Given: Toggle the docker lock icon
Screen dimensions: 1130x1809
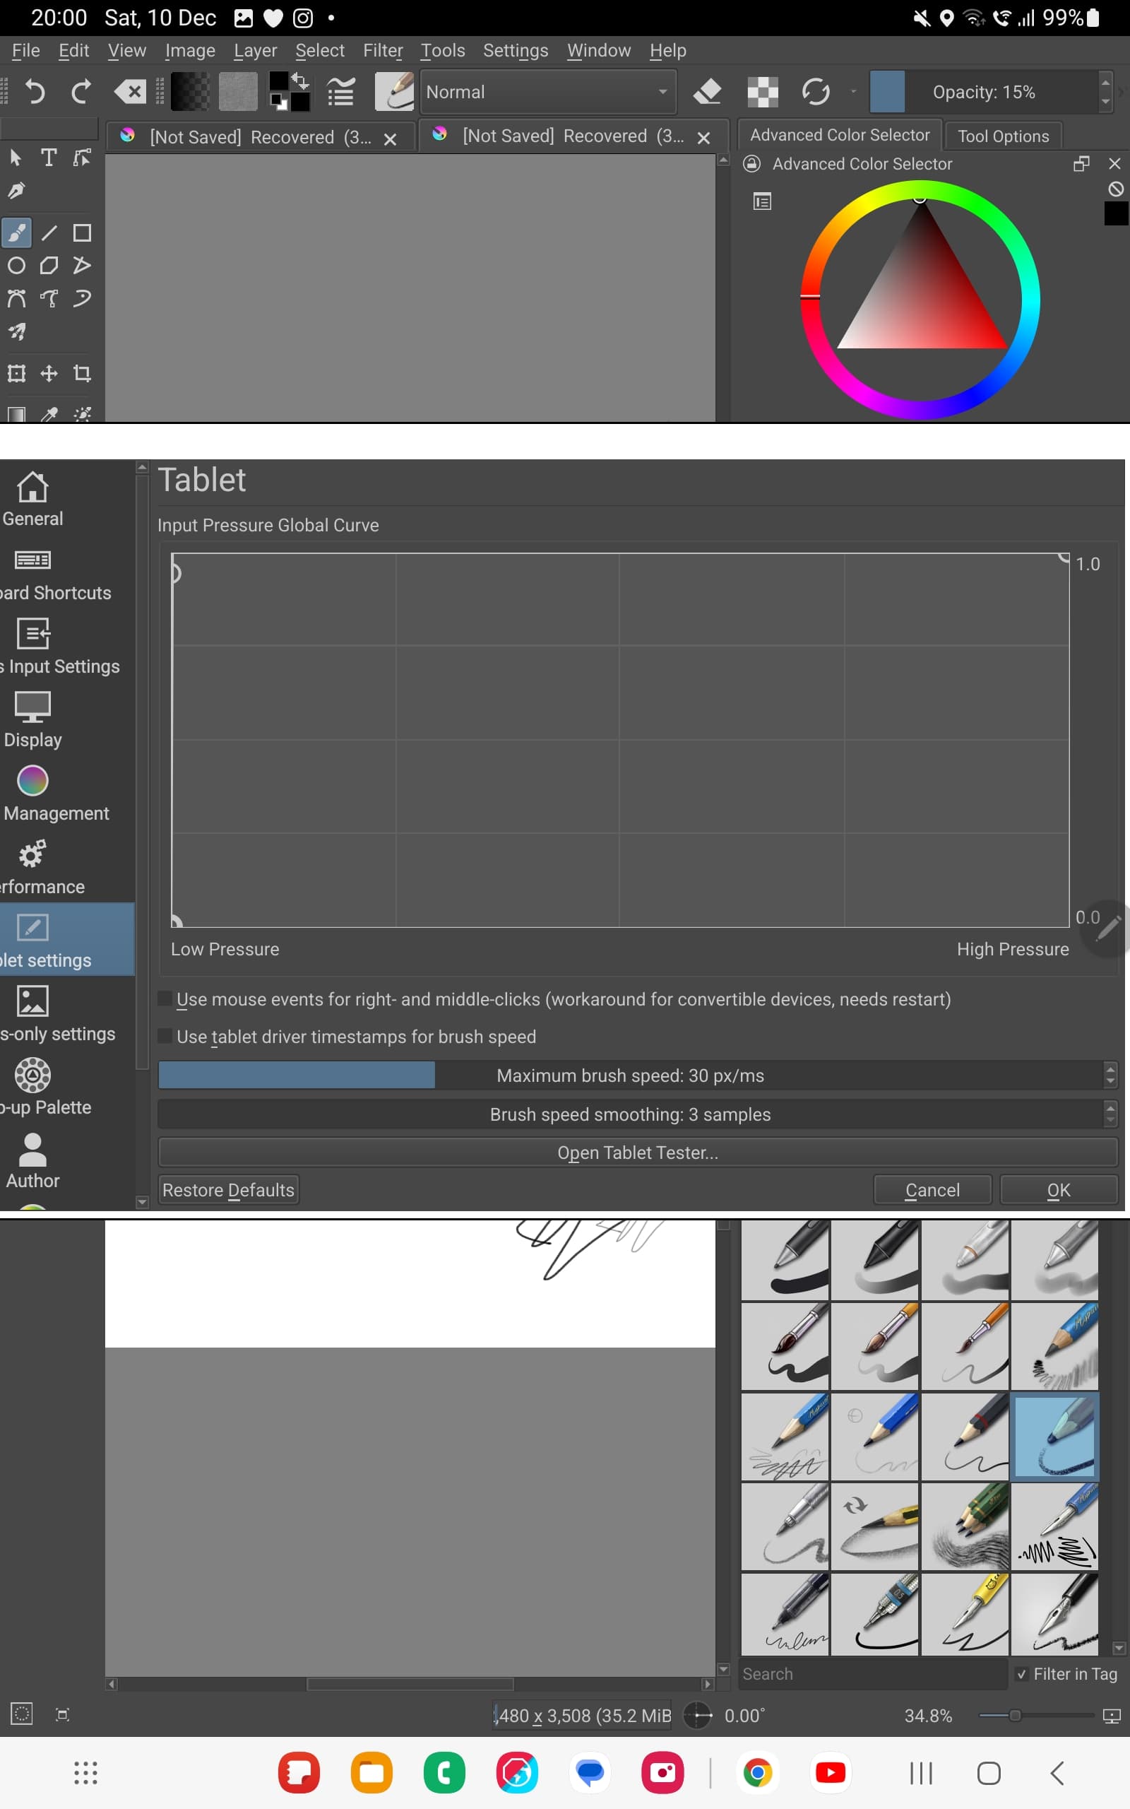Looking at the screenshot, I should click(752, 164).
